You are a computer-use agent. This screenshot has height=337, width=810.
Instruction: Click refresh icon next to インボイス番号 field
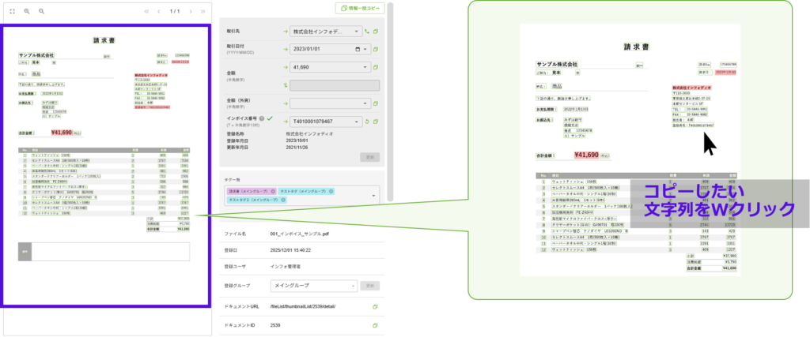[367, 122]
